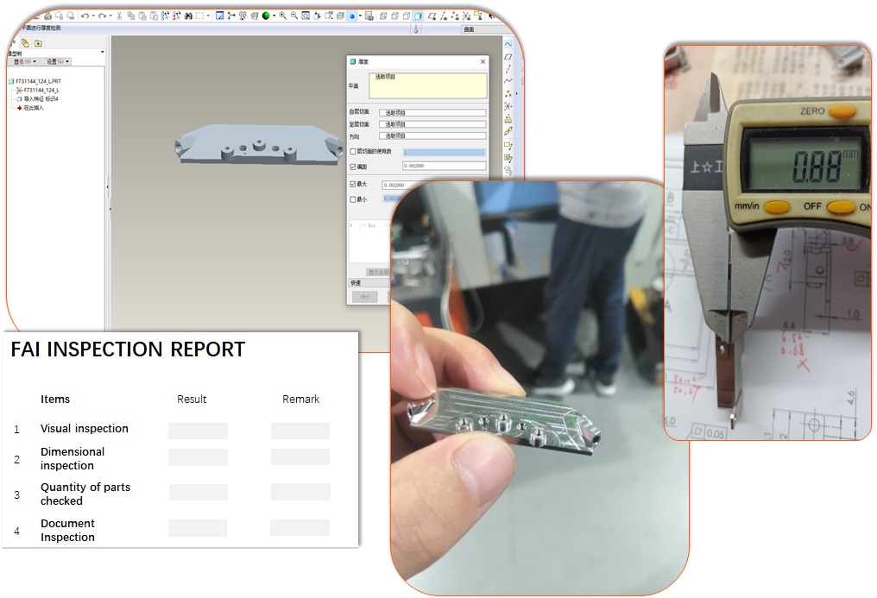The image size is (877, 598).
Task: Click the Paste clipboard icon
Action: (142, 16)
